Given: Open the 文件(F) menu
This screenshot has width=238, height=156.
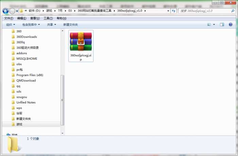Looking at the screenshot, I should 8,18.
